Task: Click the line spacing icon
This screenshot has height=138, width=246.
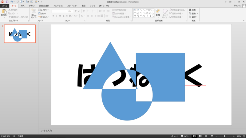Action: pyautogui.click(x=109, y=11)
